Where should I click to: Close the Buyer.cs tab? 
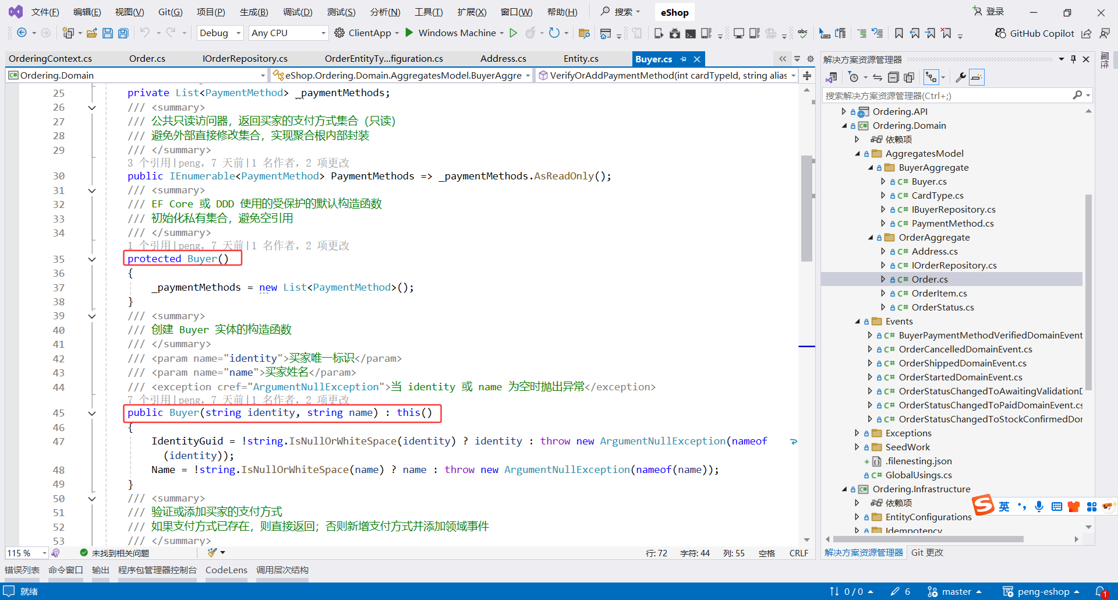point(696,59)
